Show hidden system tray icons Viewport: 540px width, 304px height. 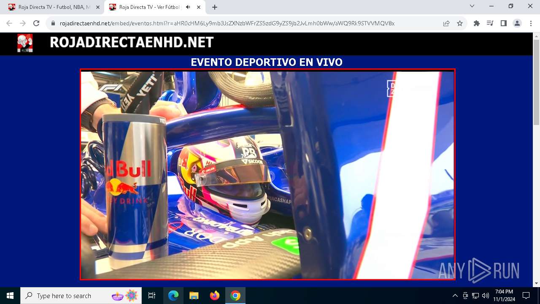(455, 296)
